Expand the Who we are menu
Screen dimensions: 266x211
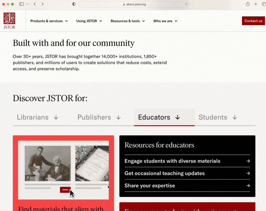pos(165,21)
